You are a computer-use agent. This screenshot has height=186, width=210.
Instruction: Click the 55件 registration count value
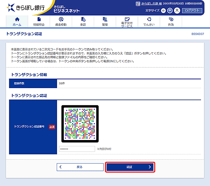(x=62, y=84)
